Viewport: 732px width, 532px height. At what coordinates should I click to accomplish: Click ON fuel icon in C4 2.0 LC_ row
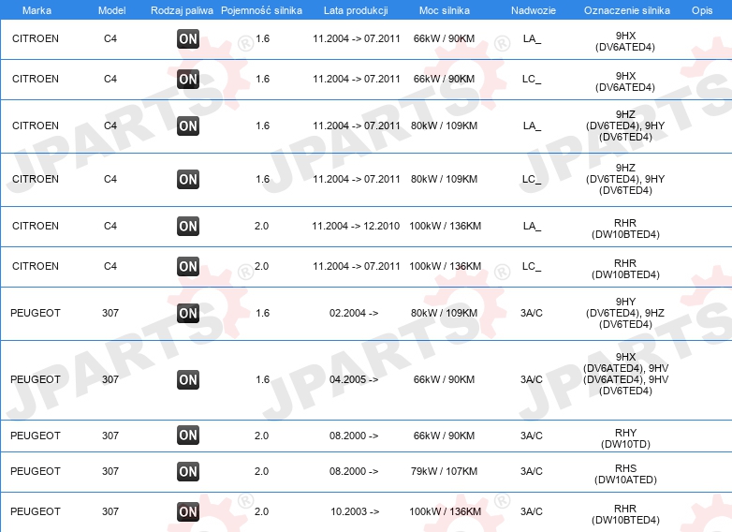tap(188, 266)
